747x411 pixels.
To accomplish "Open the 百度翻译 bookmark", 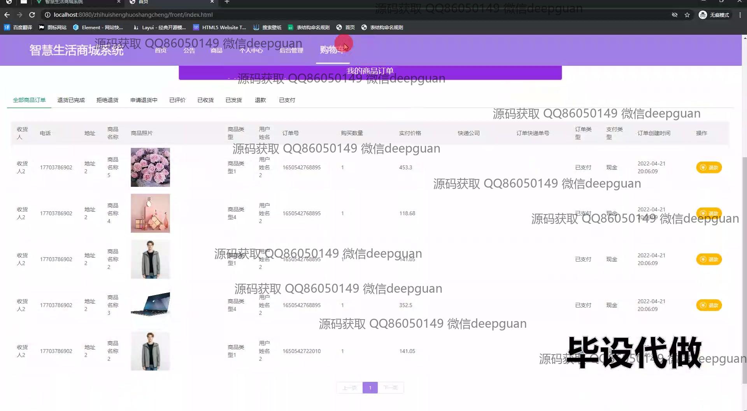I will pyautogui.click(x=18, y=27).
